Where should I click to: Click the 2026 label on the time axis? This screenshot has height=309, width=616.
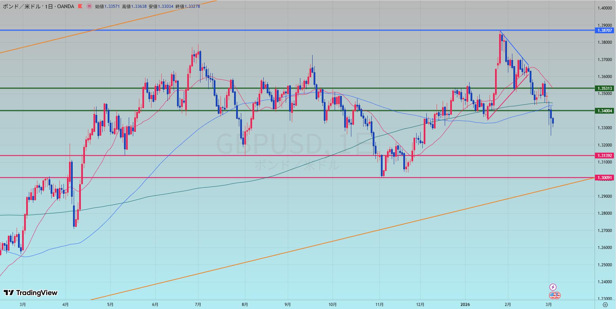pyautogui.click(x=465, y=305)
